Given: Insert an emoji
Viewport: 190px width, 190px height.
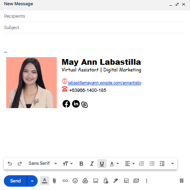Looking at the screenshot, I should pos(75,180).
